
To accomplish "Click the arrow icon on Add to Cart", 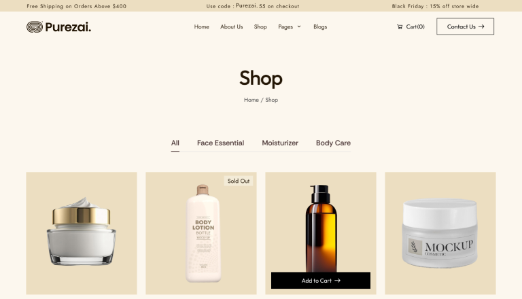I will pos(337,281).
